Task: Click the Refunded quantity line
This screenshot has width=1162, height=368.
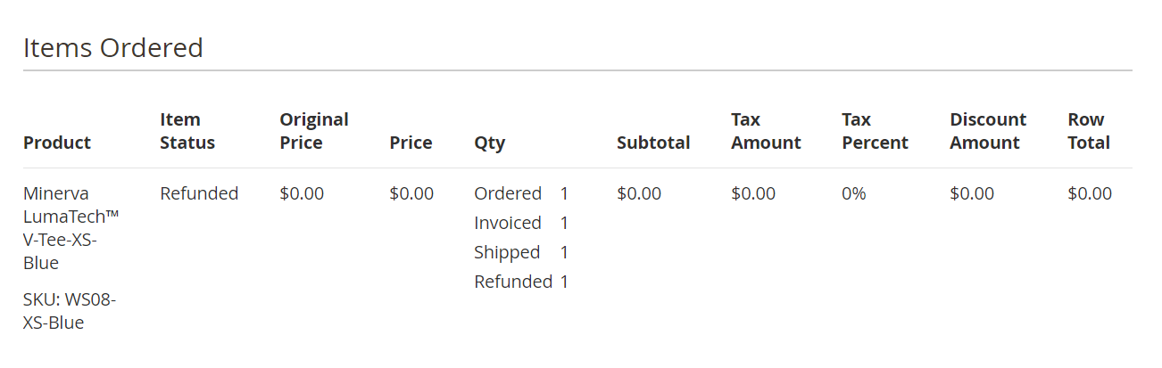Action: (521, 282)
